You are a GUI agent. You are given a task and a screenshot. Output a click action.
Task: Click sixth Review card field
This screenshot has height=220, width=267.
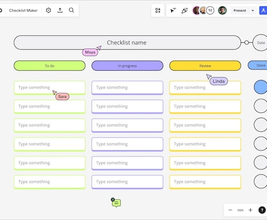click(x=205, y=182)
